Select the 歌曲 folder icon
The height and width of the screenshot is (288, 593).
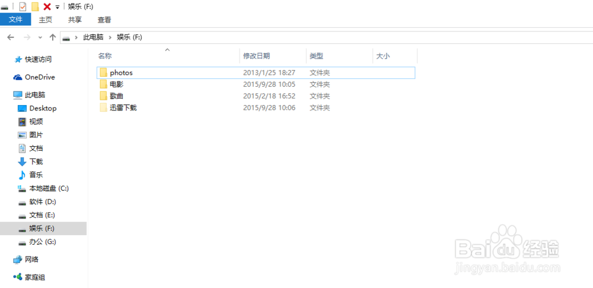[x=103, y=96]
